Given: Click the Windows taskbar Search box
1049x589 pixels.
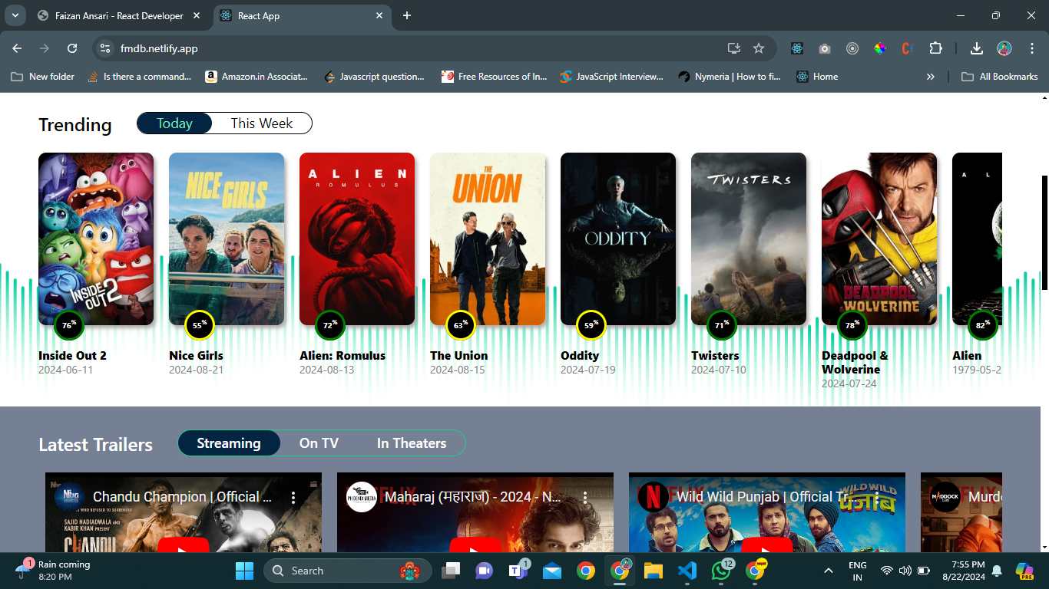Looking at the screenshot, I should tap(348, 571).
